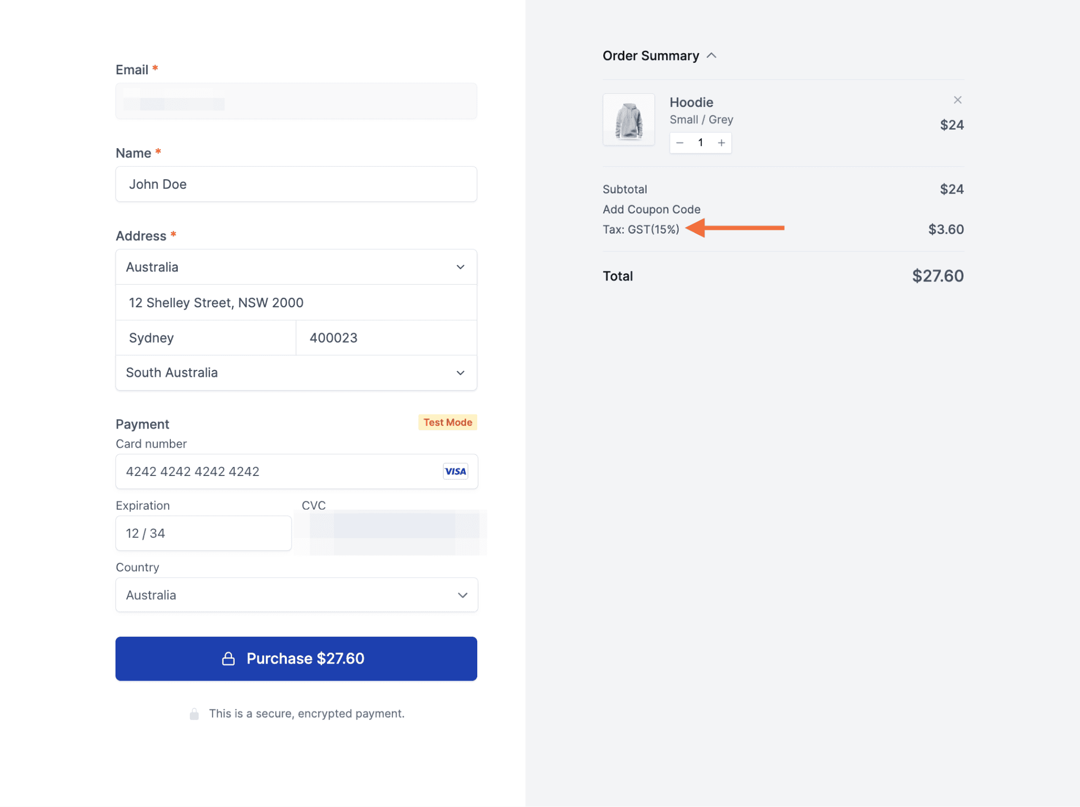Open the Address country dropdown showing Australia
Screen dimensions: 1080x807
pyautogui.click(x=296, y=267)
